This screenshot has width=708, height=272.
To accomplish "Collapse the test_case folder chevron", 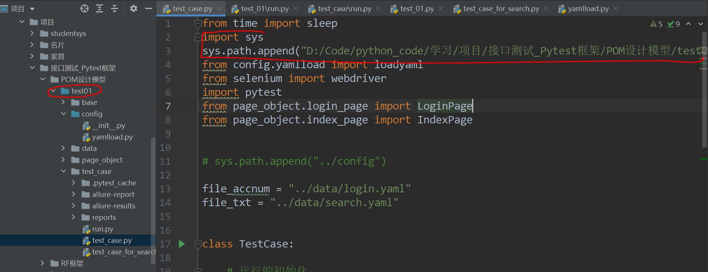I will (x=63, y=172).
